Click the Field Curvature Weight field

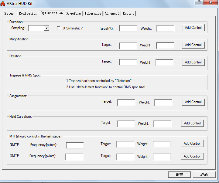pos(162,124)
